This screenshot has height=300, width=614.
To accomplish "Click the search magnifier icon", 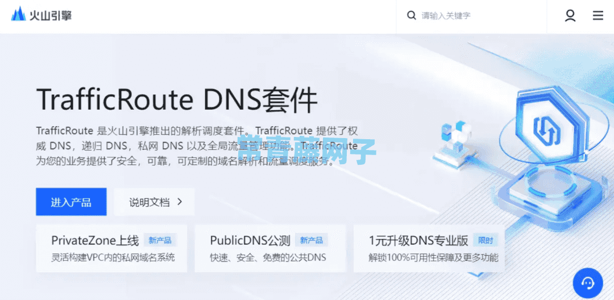I will [411, 16].
